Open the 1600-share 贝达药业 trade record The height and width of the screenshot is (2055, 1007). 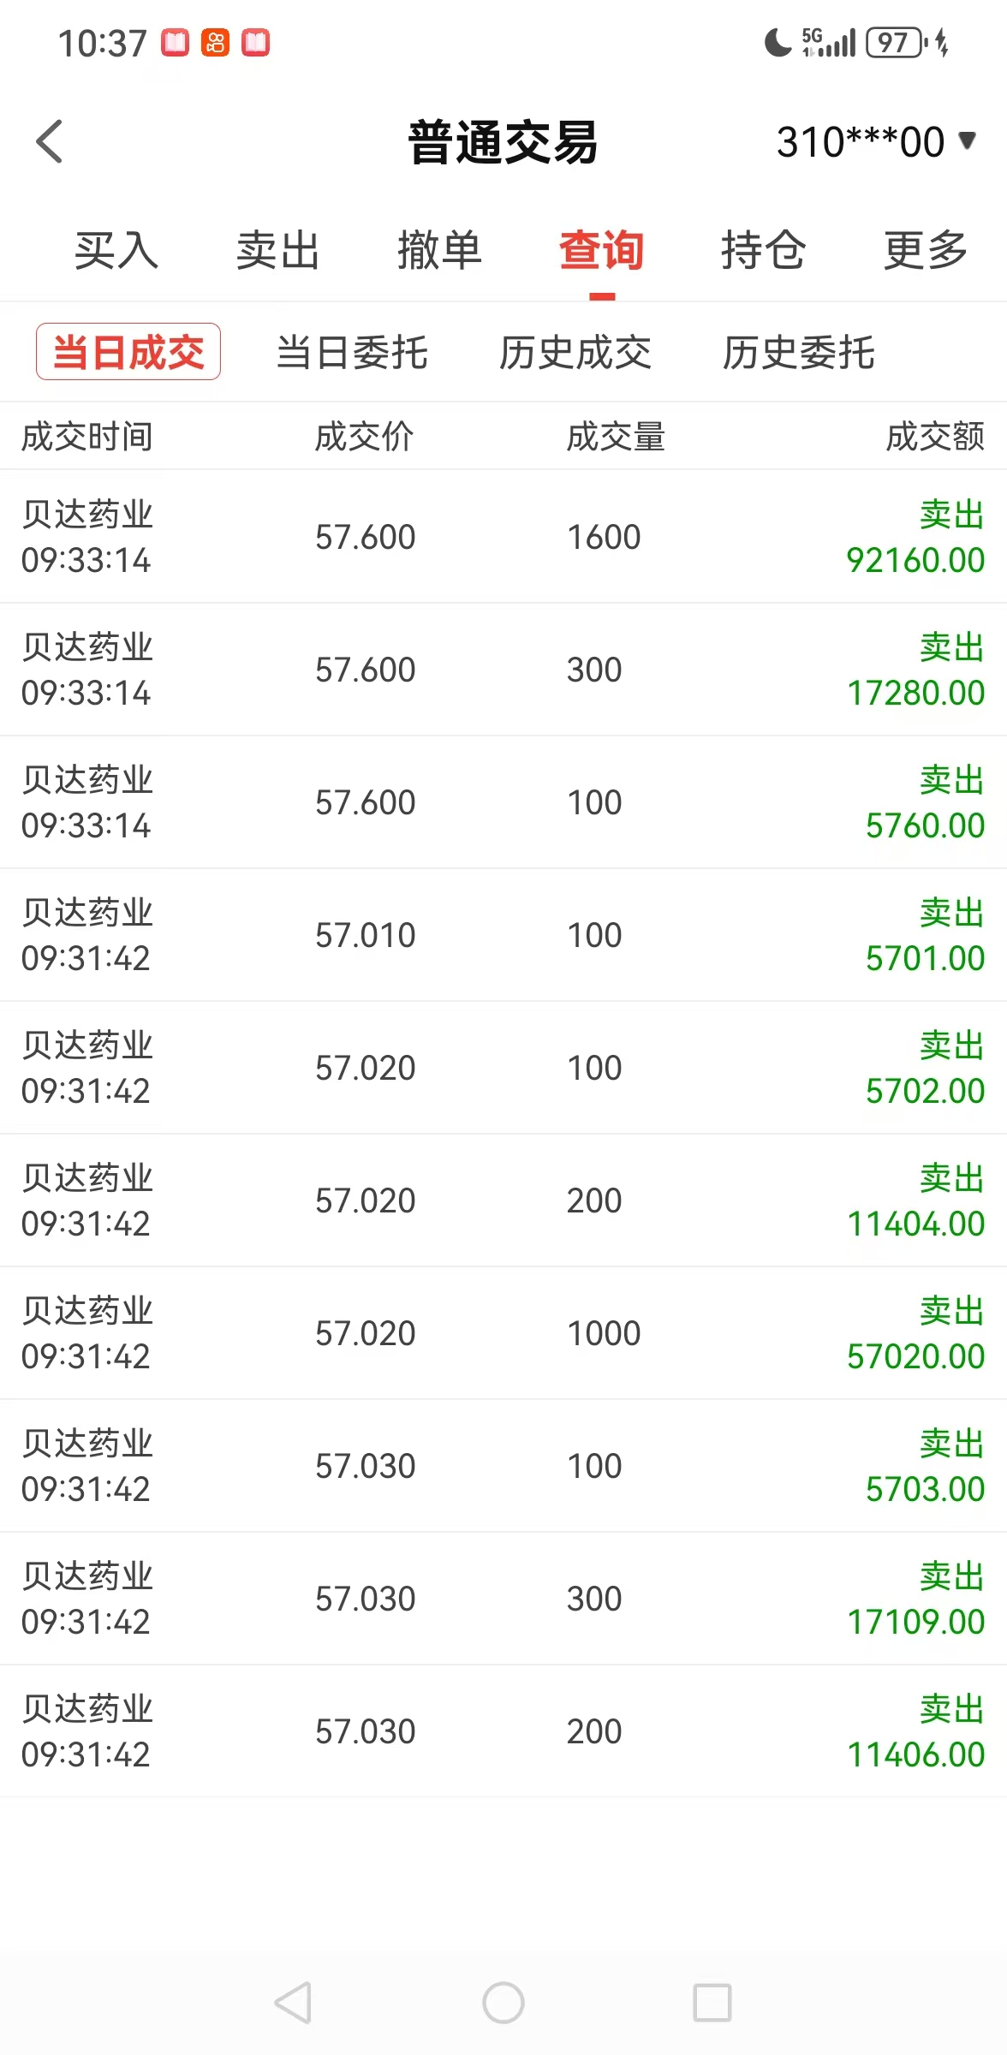pos(503,537)
